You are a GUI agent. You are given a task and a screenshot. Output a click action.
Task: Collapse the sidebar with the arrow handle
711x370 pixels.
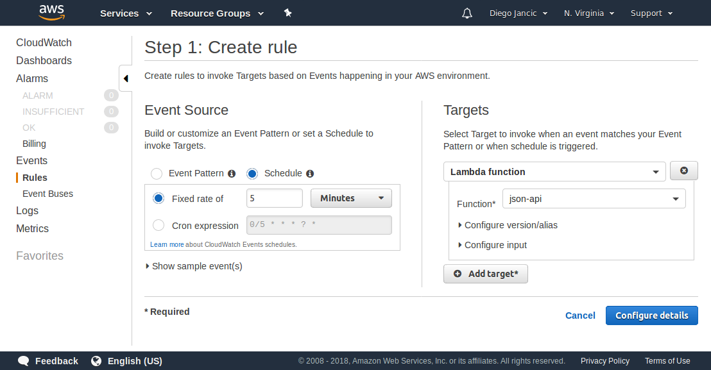click(126, 78)
